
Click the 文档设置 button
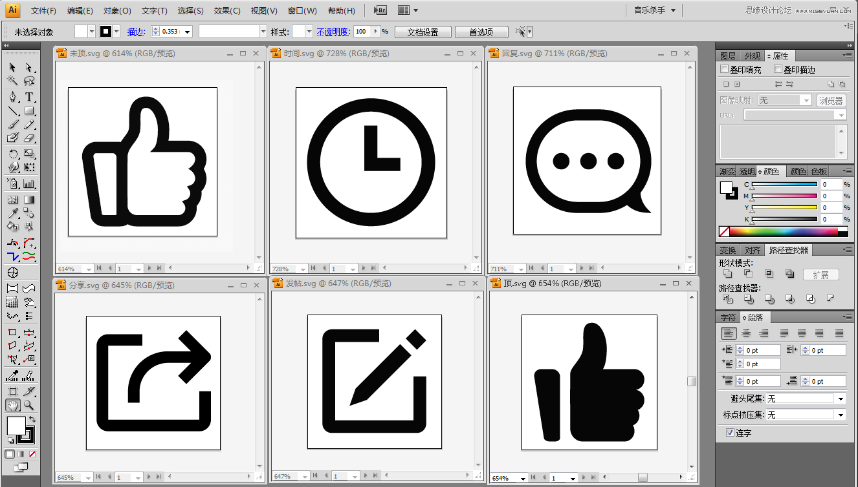[422, 32]
